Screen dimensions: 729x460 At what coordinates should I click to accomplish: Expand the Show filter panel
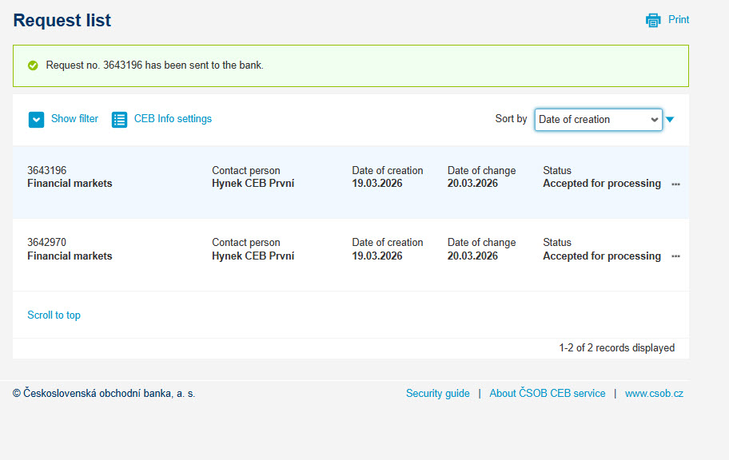tap(74, 119)
